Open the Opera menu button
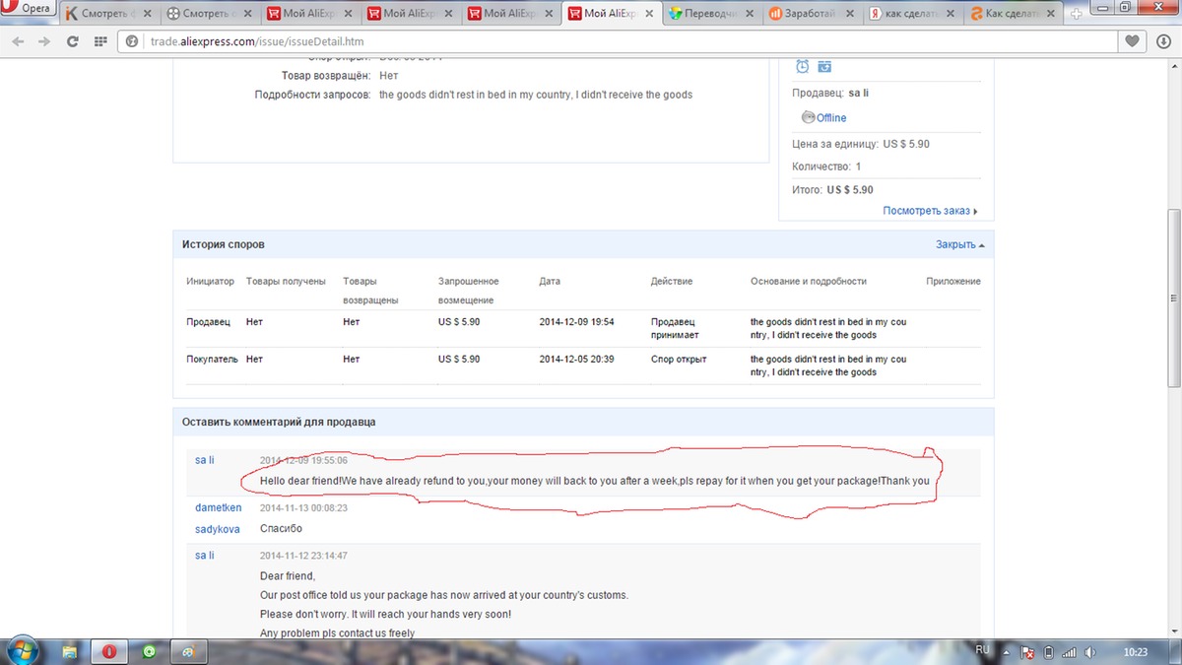Image resolution: width=1182 pixels, height=665 pixels. (x=29, y=9)
